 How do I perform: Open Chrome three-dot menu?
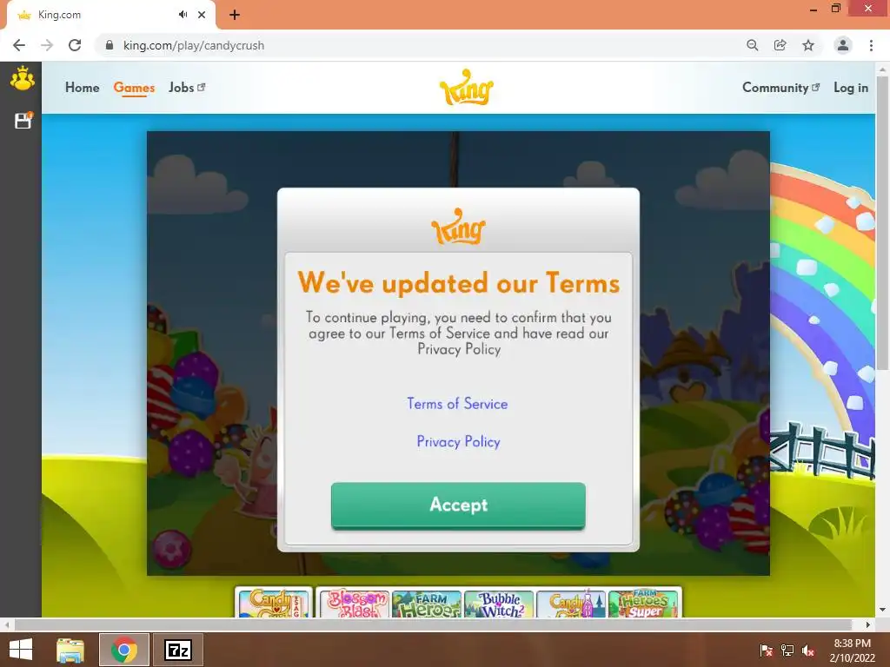click(871, 45)
